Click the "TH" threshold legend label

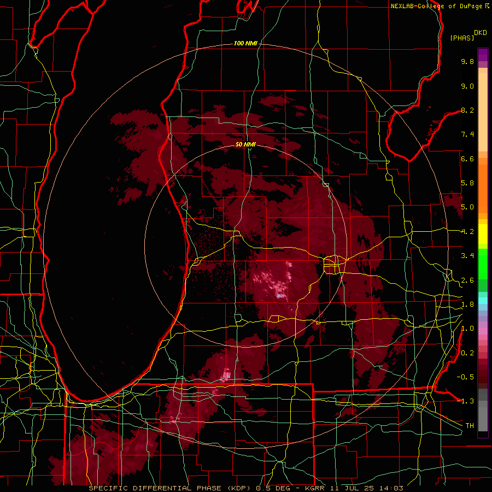pos(470,426)
